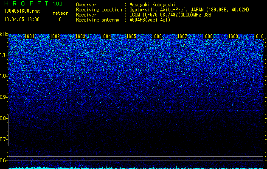Viewport: 267px width, 169px height.
Task: Click the 0.8 kHz axis label
Action: click(3, 118)
